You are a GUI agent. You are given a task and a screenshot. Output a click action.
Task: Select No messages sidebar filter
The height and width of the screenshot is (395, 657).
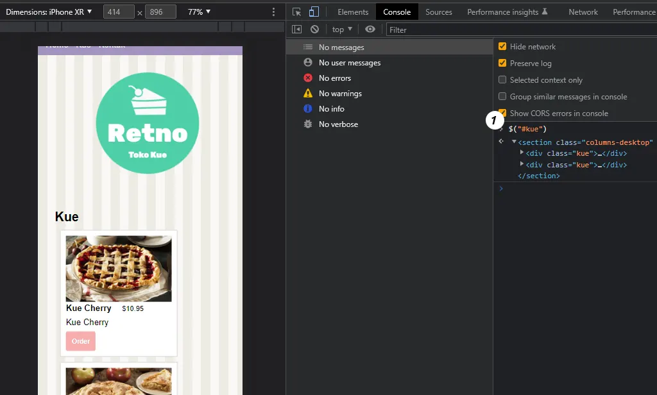[389, 47]
